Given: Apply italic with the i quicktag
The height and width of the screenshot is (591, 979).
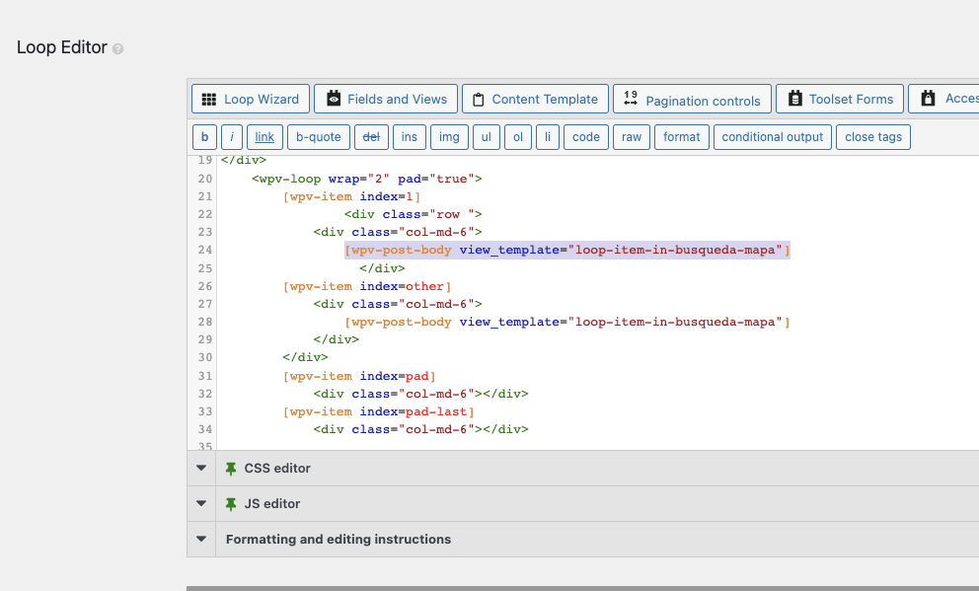Looking at the screenshot, I should [232, 137].
